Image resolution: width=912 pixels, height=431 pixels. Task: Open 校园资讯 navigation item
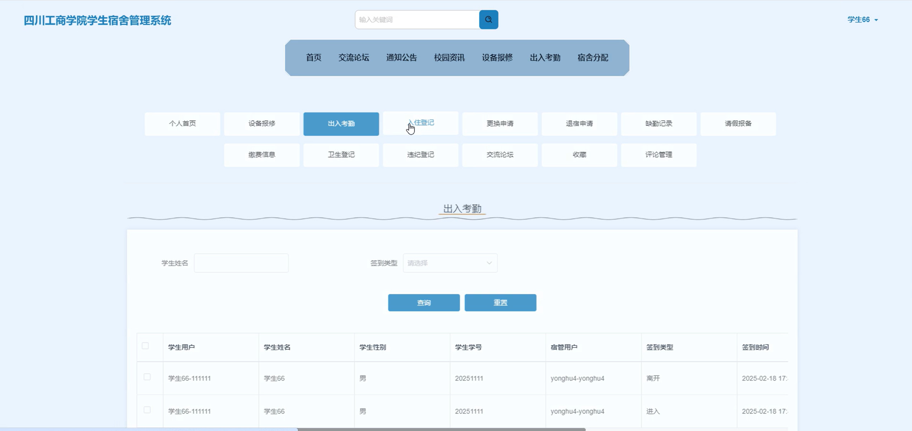coord(449,58)
